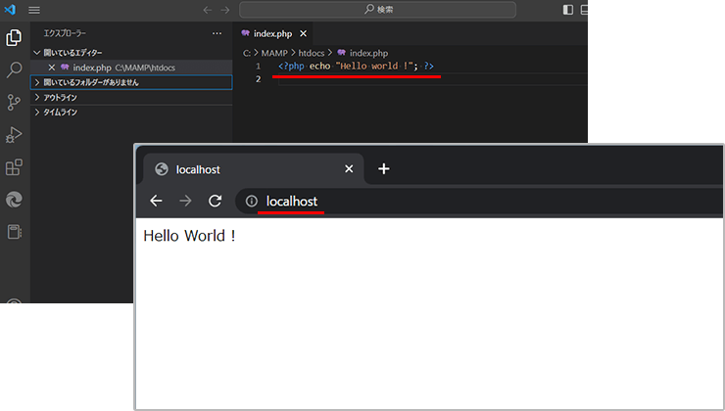Viewport: 725px width, 411px height.
Task: Go forward with VS Code navigation arrow
Action: coord(225,10)
